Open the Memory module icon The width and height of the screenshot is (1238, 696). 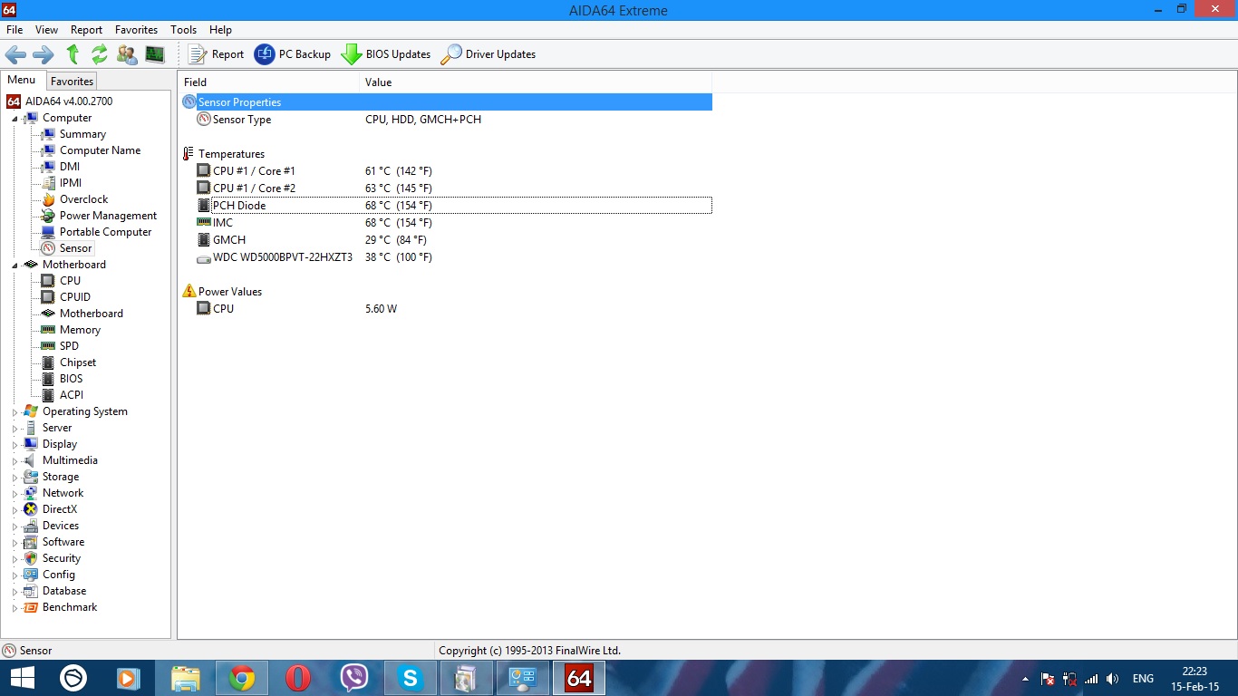click(48, 330)
